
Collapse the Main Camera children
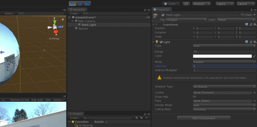(73, 21)
